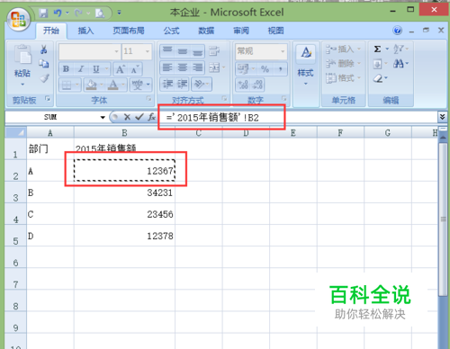Switch to the 数据 tab
Screen dimensions: 450x349
point(206,31)
